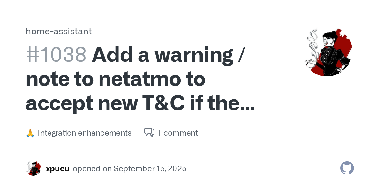Open the large author avatar illustration
383x191 pixels.
(328, 53)
